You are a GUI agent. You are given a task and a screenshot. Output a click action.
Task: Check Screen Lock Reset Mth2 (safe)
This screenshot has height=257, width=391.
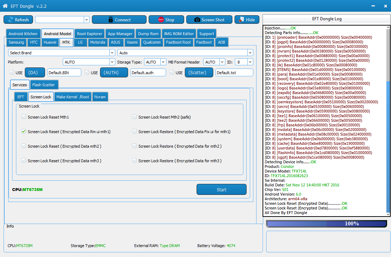134,117
